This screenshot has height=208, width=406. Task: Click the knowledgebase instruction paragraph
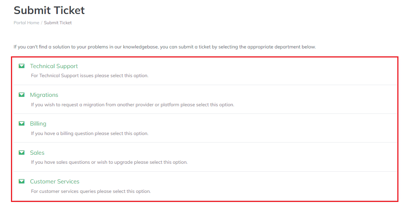164,47
